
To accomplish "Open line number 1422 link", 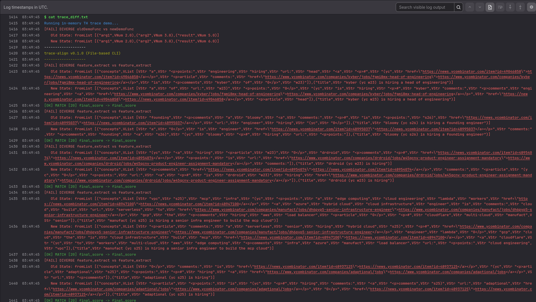I will pyautogui.click(x=13, y=65).
